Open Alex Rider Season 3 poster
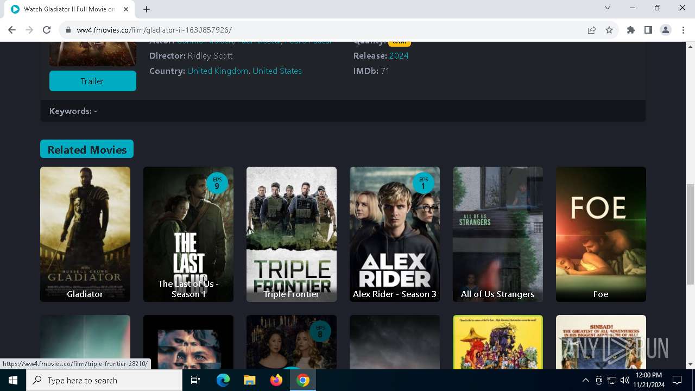The image size is (695, 391). 395,234
